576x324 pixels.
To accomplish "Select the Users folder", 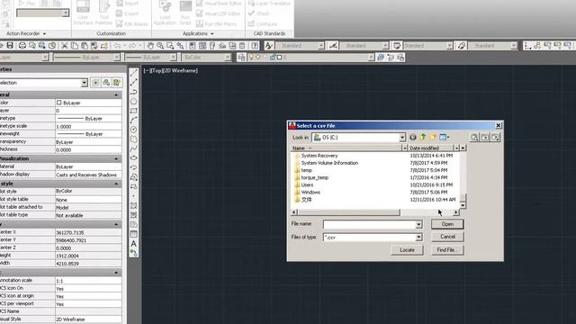I will pos(307,184).
